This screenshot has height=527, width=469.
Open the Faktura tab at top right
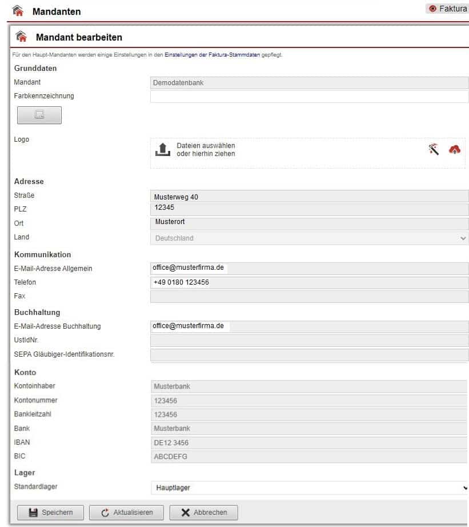tap(448, 9)
